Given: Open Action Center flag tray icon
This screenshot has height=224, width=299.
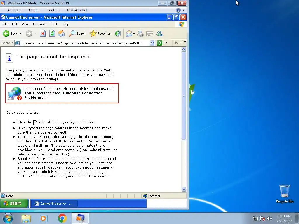Looking at the screenshot, I should pos(263,218).
